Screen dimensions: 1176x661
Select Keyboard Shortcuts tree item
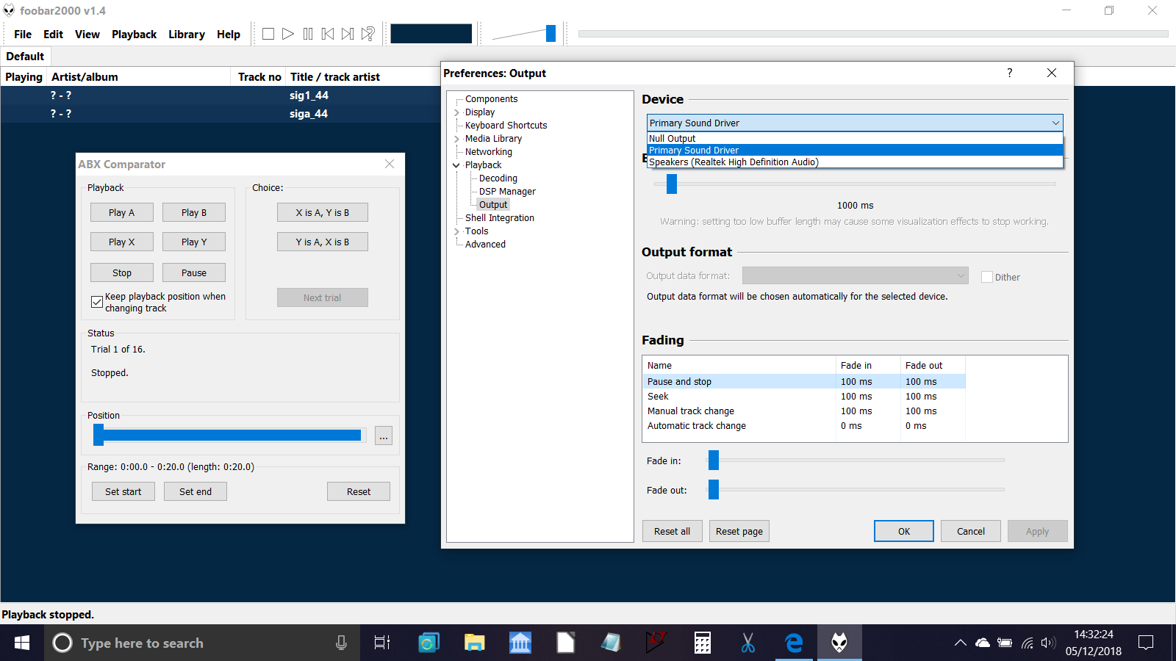coord(506,126)
